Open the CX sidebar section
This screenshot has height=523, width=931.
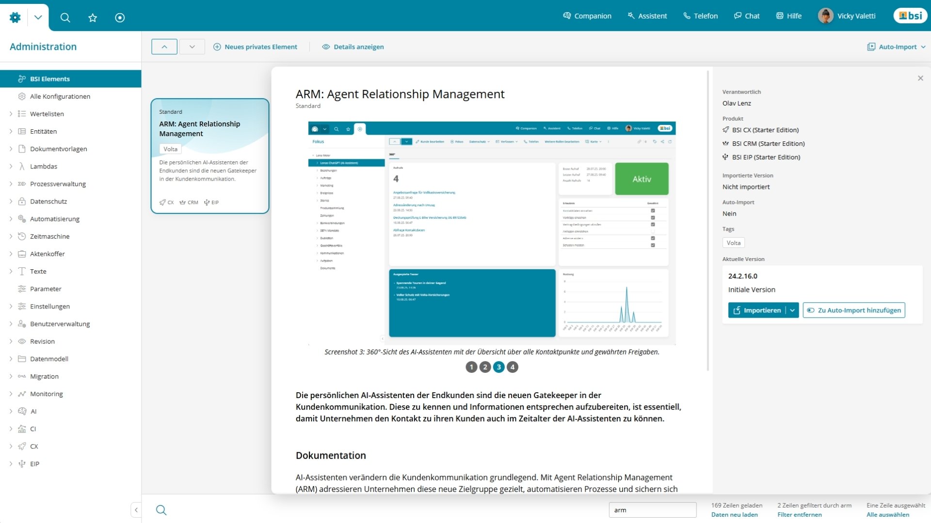21,446
